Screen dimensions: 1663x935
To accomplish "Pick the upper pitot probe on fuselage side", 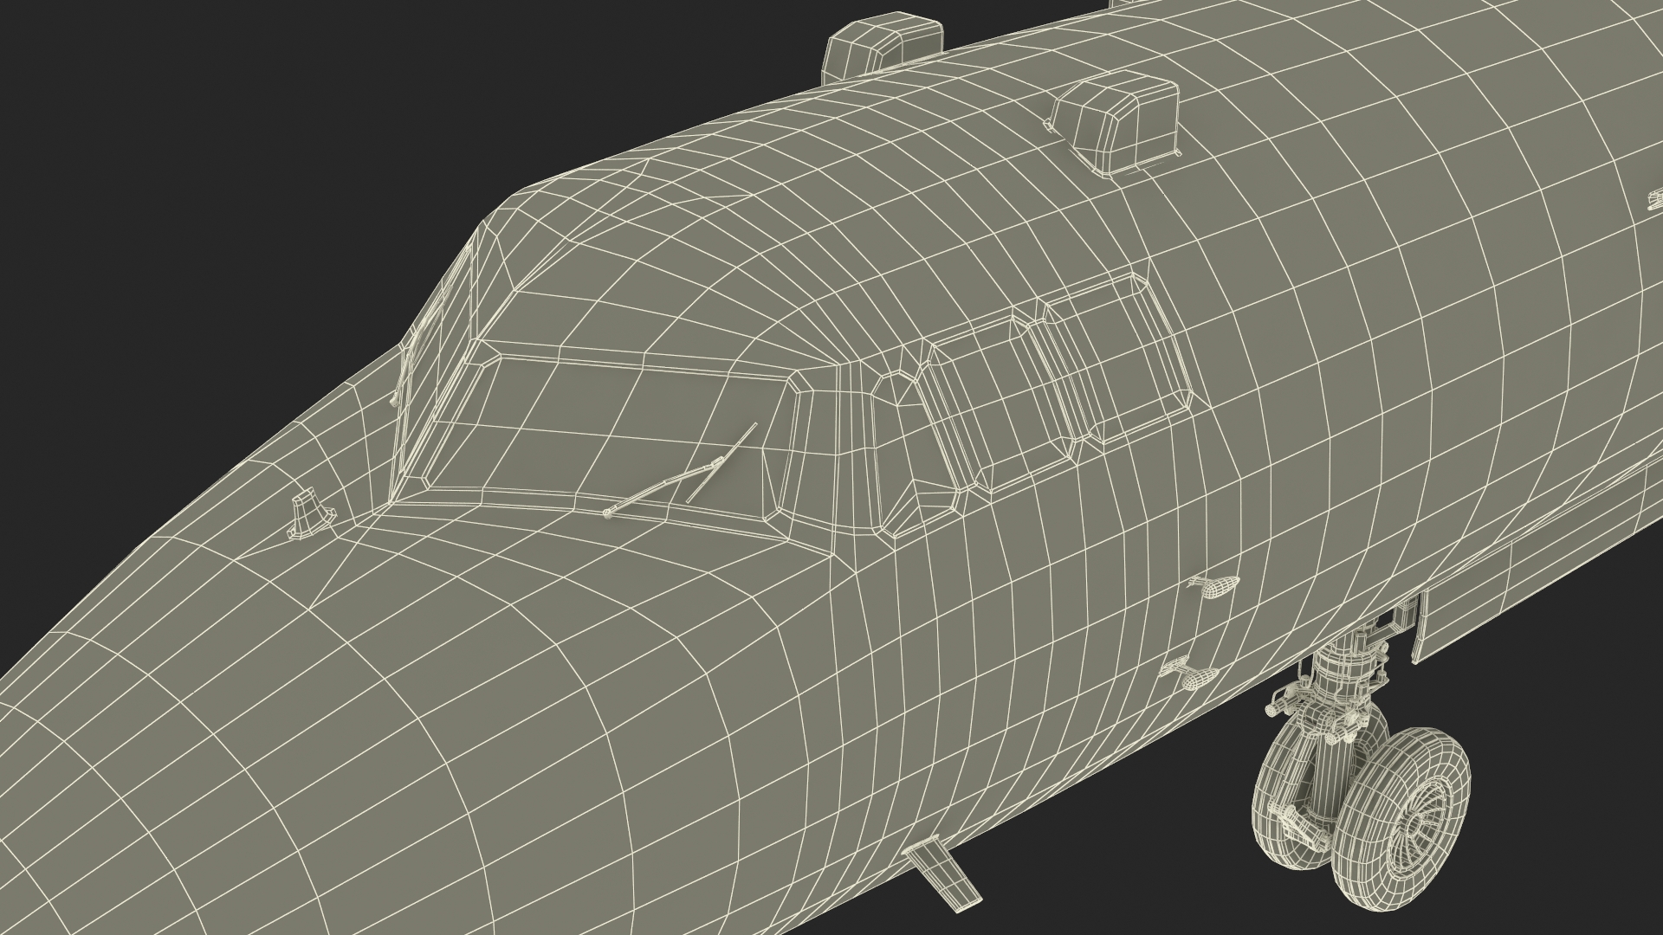I will [1214, 585].
